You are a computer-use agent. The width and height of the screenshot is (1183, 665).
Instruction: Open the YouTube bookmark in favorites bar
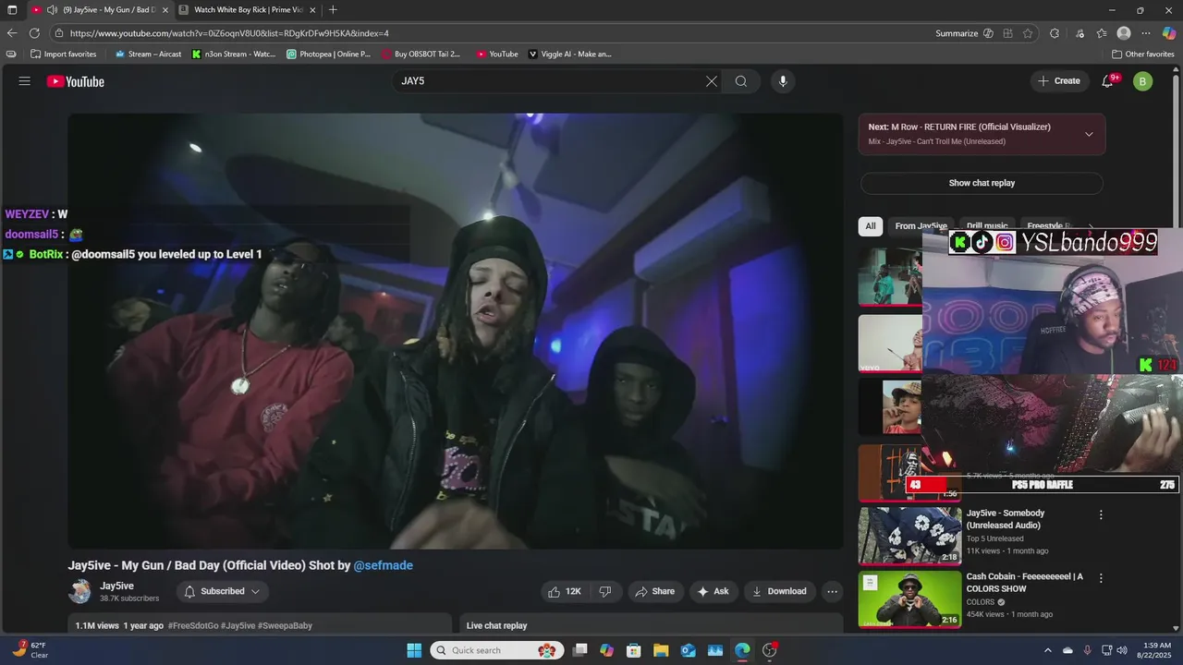(497, 54)
